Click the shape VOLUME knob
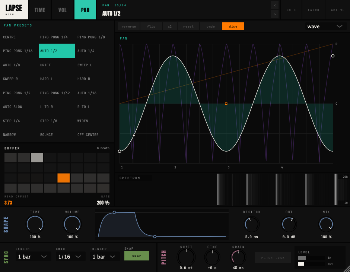 tap(72, 224)
